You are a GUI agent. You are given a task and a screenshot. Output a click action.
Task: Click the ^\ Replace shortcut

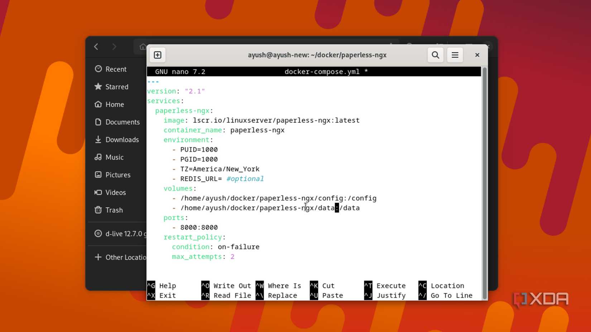coord(277,296)
